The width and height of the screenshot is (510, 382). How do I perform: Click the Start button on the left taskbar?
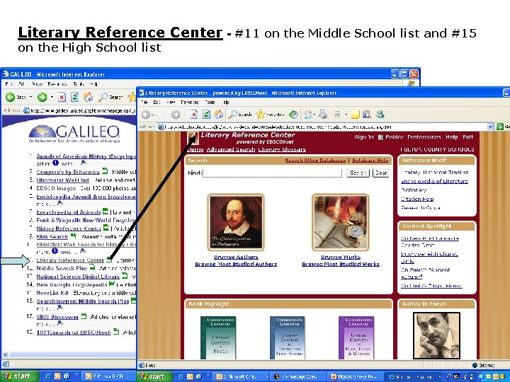coord(18,376)
